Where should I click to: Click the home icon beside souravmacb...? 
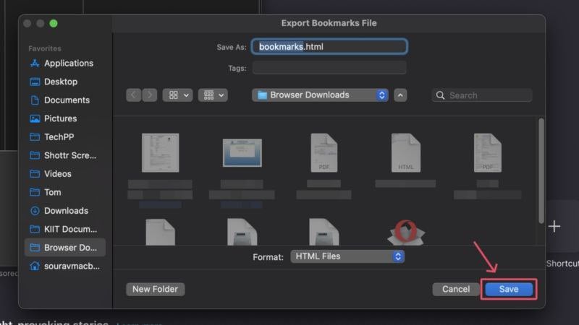(35, 266)
